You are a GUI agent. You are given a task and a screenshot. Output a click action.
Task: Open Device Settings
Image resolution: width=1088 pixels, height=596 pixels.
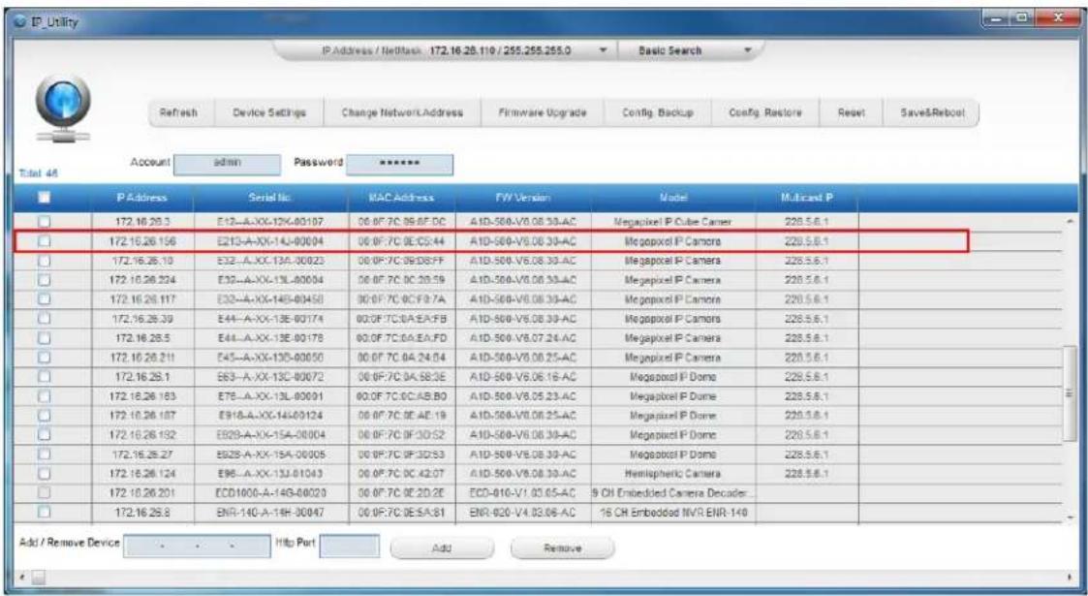268,112
